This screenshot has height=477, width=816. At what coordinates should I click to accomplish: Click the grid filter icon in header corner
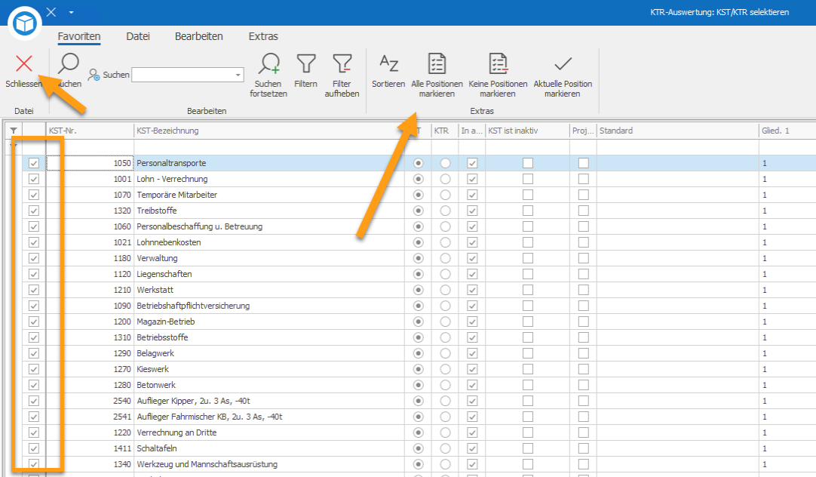(x=13, y=131)
